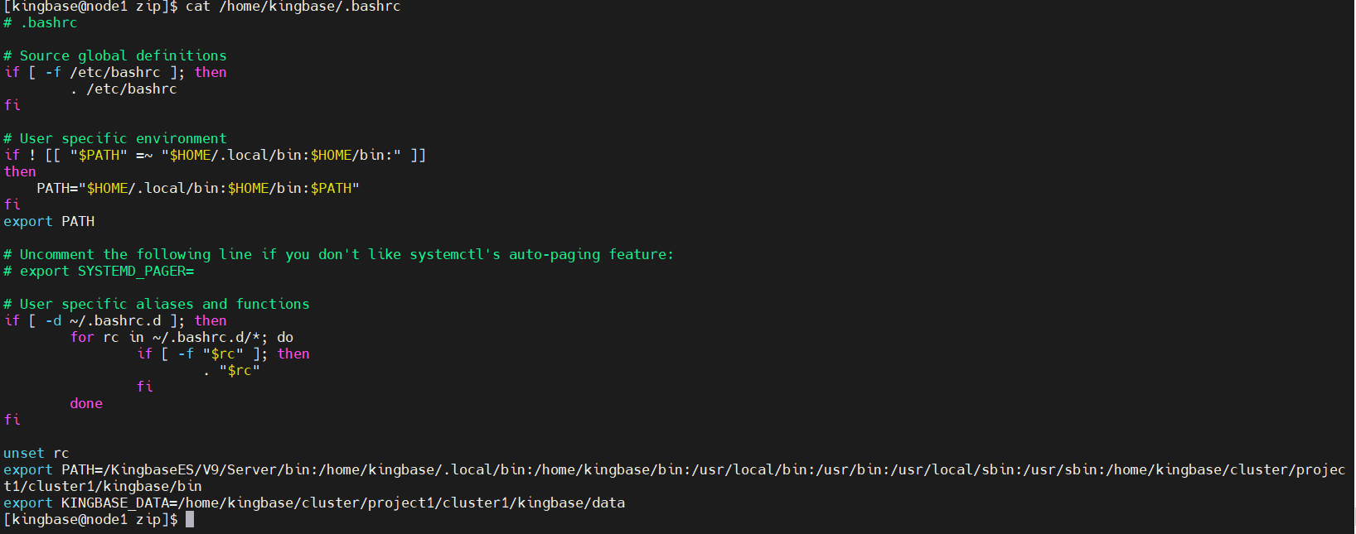The width and height of the screenshot is (1356, 534).
Task: Click the "unset rc" line
Action: click(36, 454)
